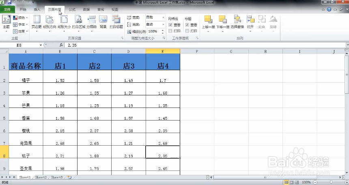Switch to Page Break Preview in status bar
Image resolution: width=349 pixels, height=185 pixels.
pos(297,182)
